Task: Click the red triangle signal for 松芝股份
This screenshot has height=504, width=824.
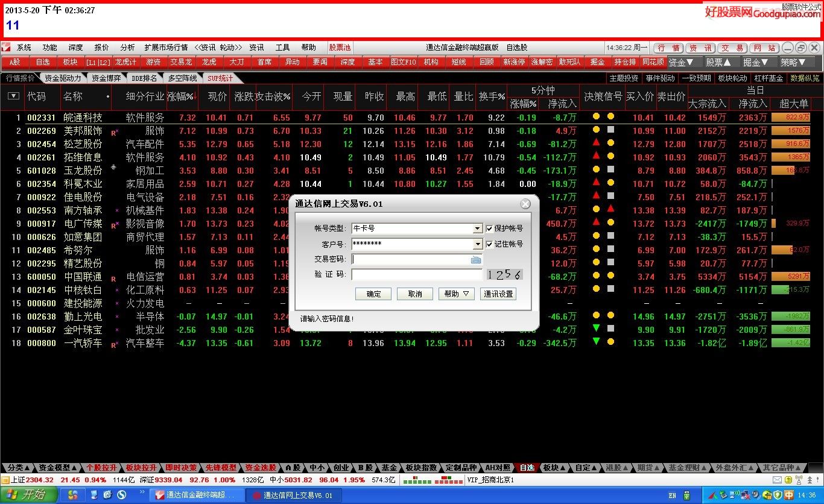Action: (596, 143)
